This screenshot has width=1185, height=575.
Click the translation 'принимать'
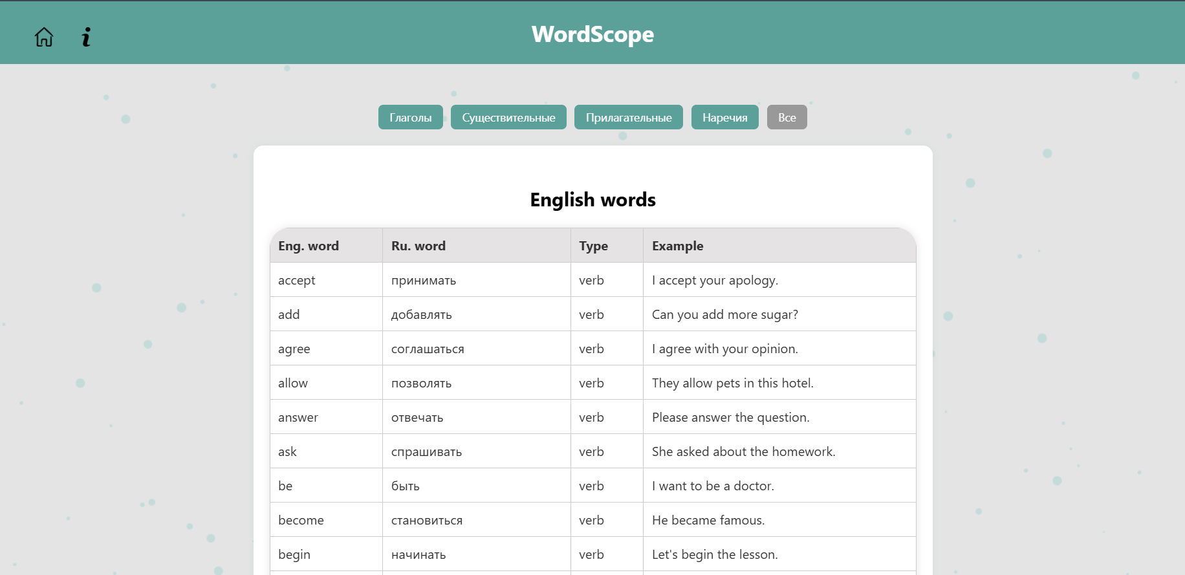pos(424,280)
